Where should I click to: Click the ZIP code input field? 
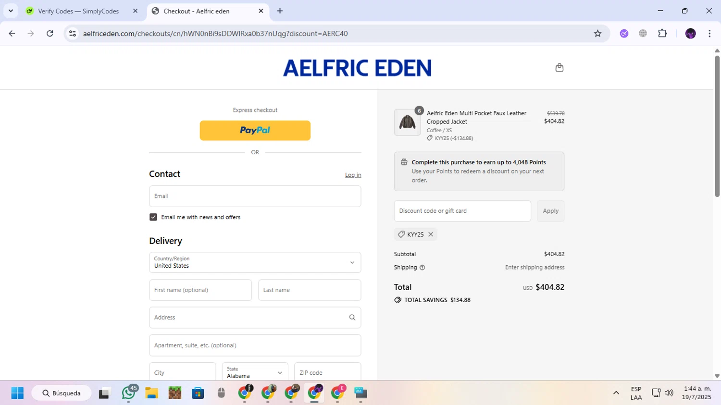click(327, 372)
